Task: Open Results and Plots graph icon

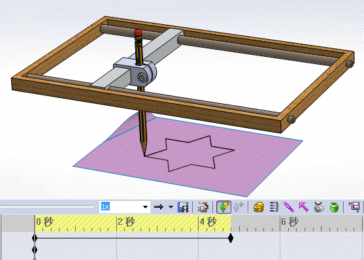Action: point(354,207)
